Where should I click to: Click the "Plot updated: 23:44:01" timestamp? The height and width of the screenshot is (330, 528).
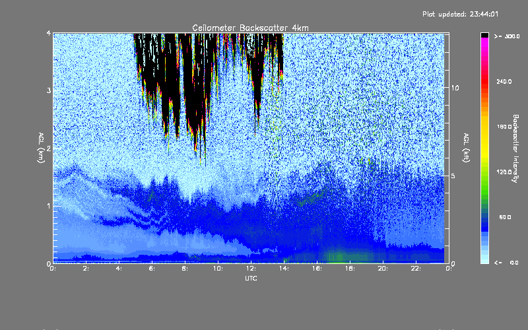pyautogui.click(x=460, y=14)
